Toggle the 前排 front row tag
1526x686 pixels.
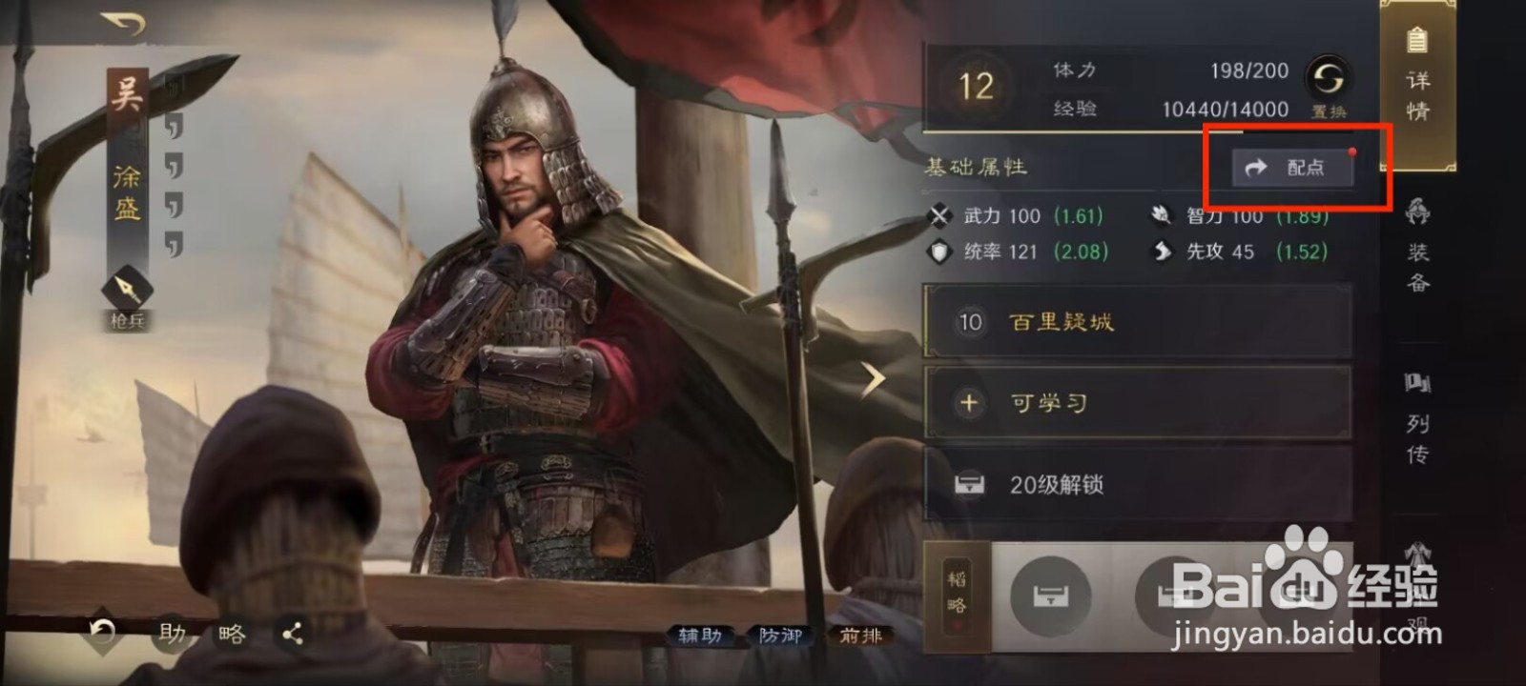pyautogui.click(x=861, y=636)
